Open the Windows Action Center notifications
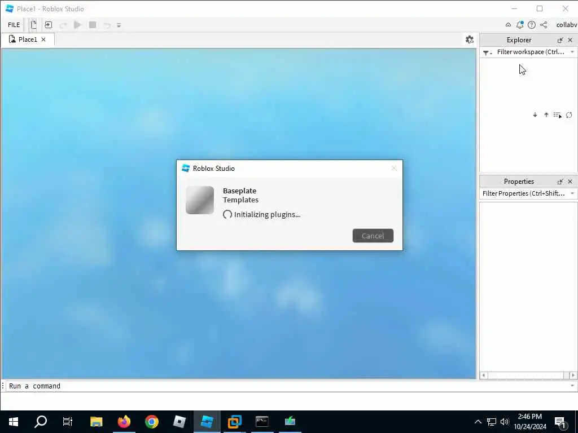Viewport: 578px width, 433px height. click(x=561, y=422)
